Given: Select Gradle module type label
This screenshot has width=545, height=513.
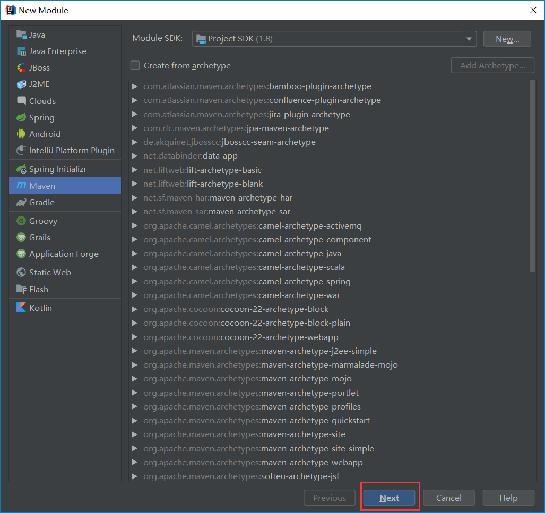Looking at the screenshot, I should [x=42, y=202].
